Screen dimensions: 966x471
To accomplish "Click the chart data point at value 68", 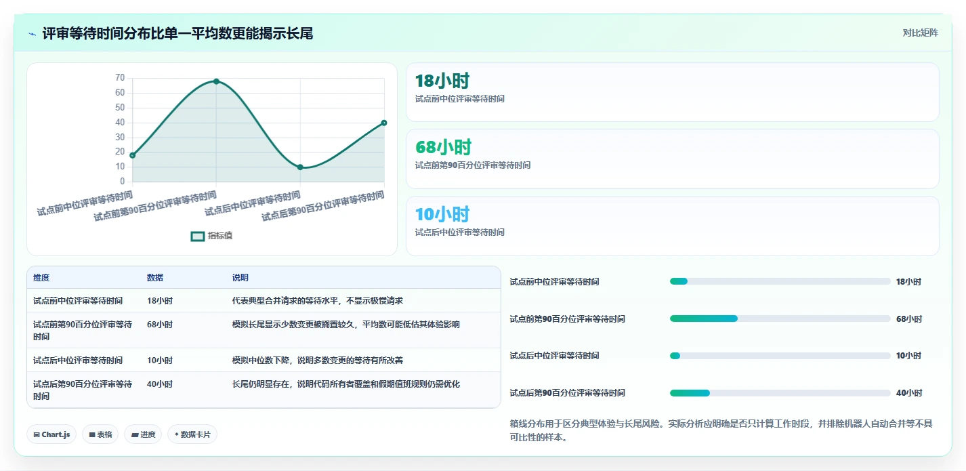I will coord(216,81).
